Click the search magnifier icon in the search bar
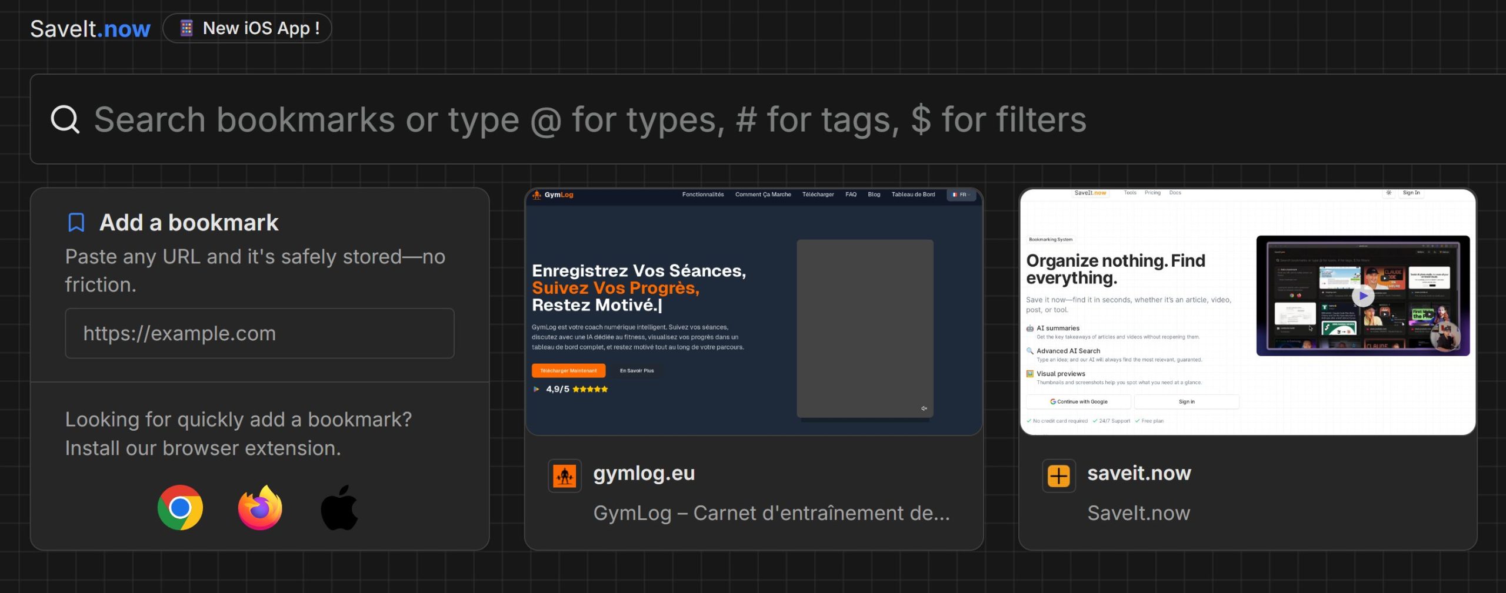 65,119
